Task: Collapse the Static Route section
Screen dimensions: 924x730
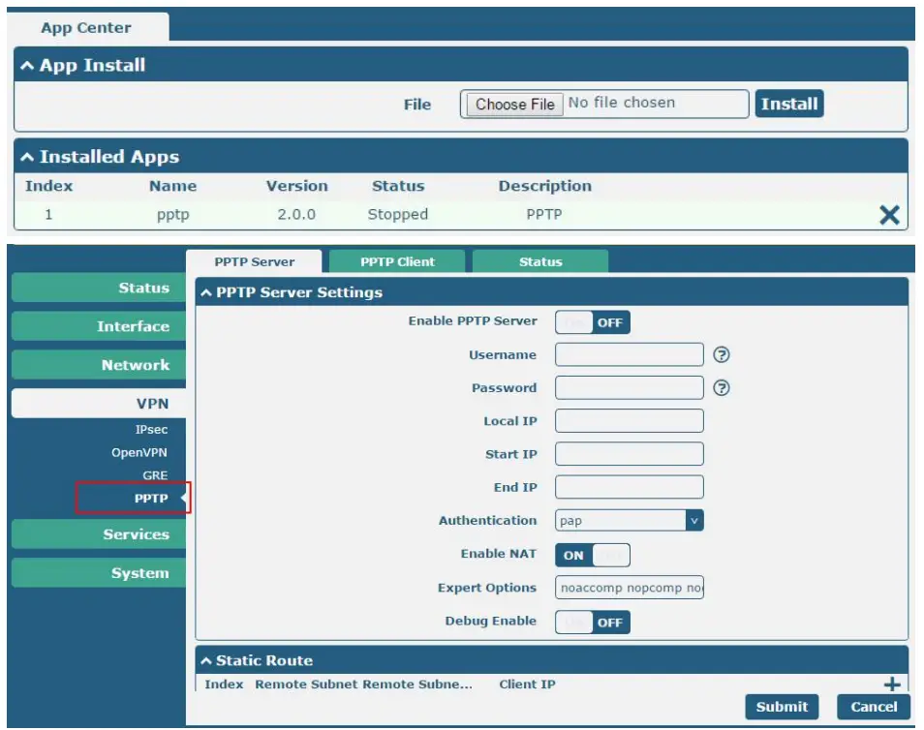Action: [206, 660]
